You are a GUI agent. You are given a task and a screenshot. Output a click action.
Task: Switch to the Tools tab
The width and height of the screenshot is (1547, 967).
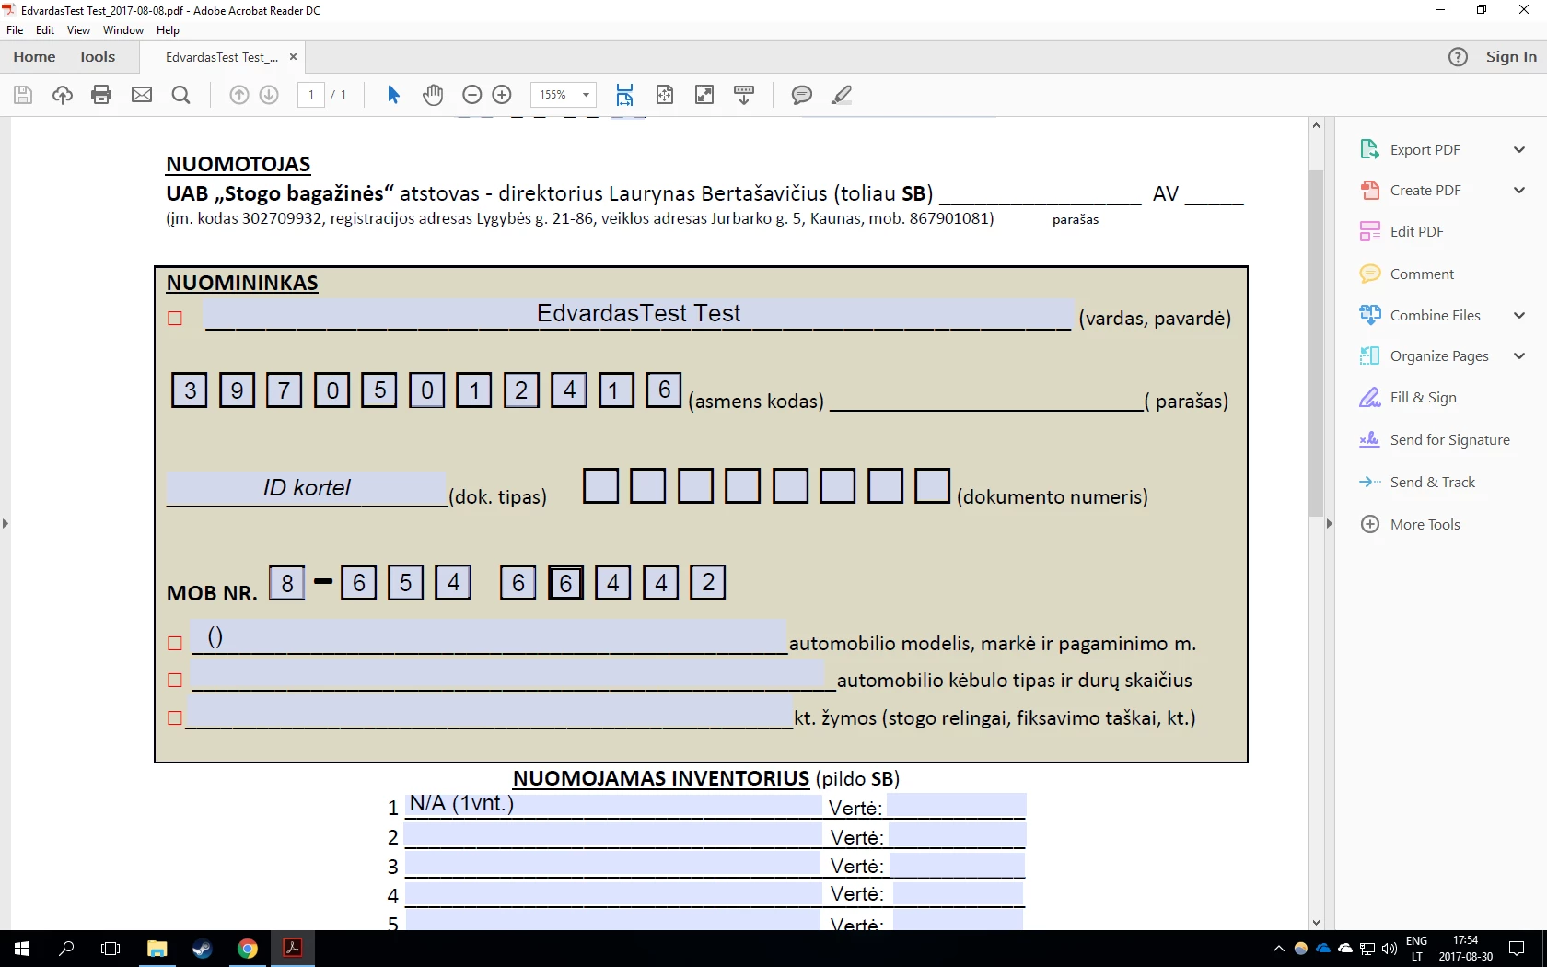[x=97, y=57]
